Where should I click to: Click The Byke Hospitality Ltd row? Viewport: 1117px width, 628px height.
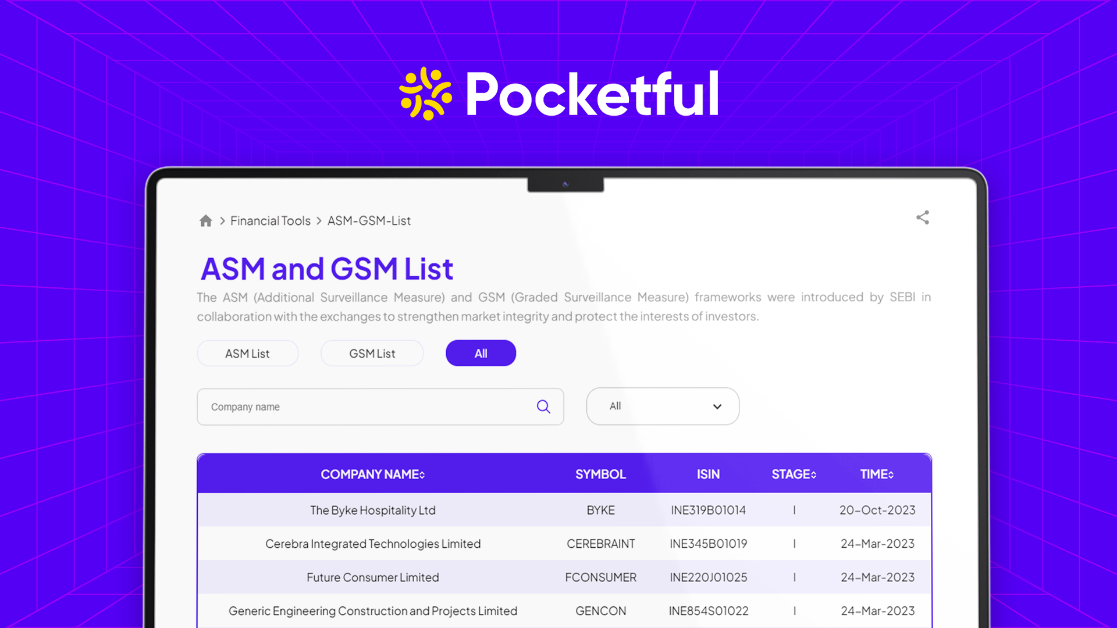click(x=372, y=510)
